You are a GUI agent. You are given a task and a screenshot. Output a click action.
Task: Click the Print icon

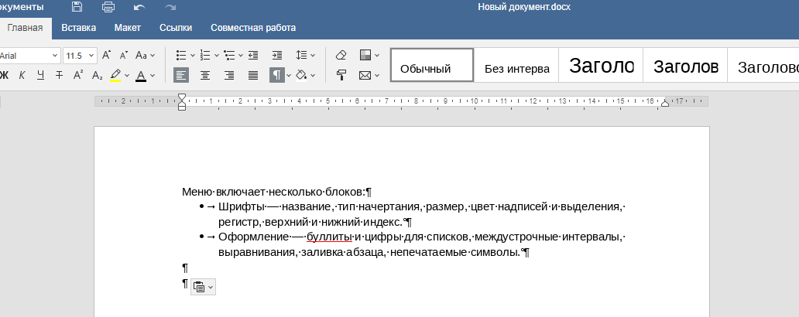pos(108,7)
